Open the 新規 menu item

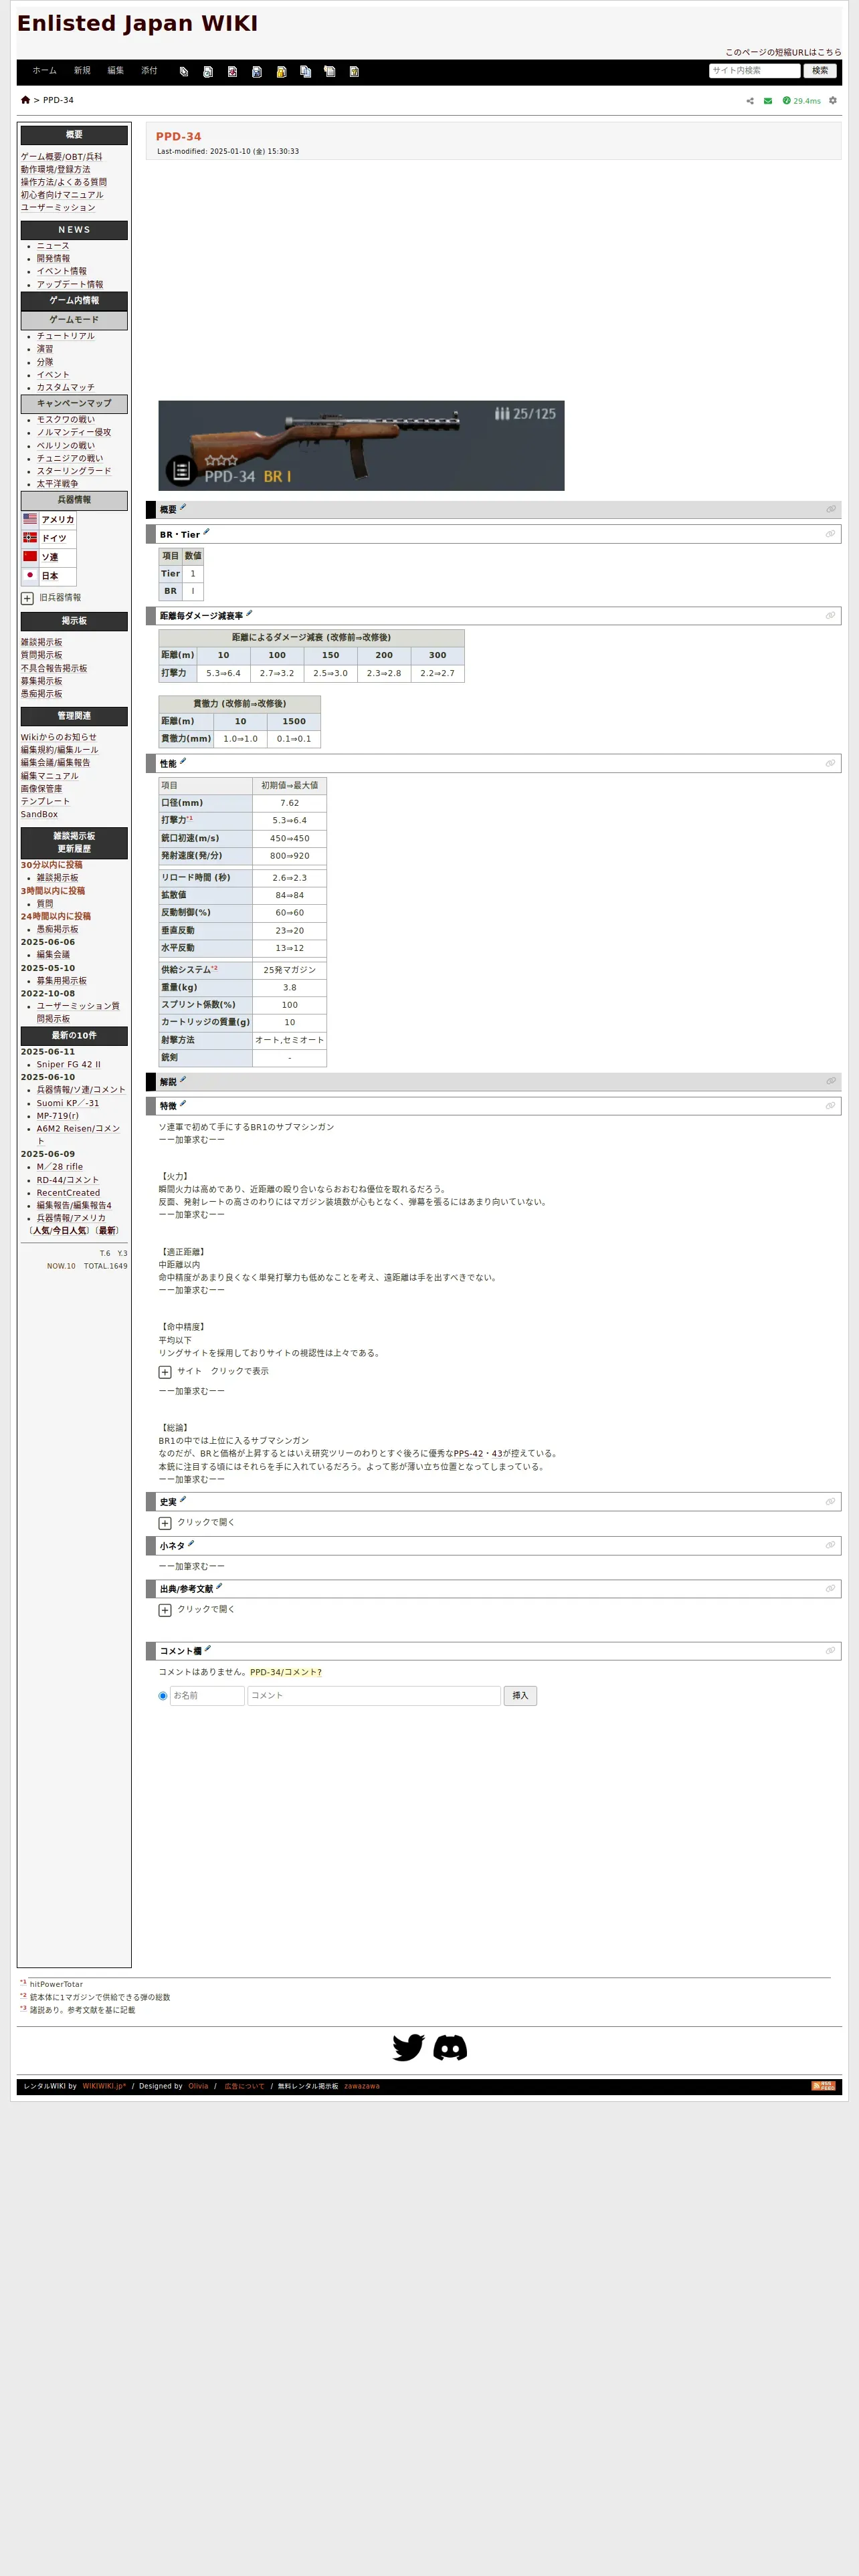coord(82,71)
